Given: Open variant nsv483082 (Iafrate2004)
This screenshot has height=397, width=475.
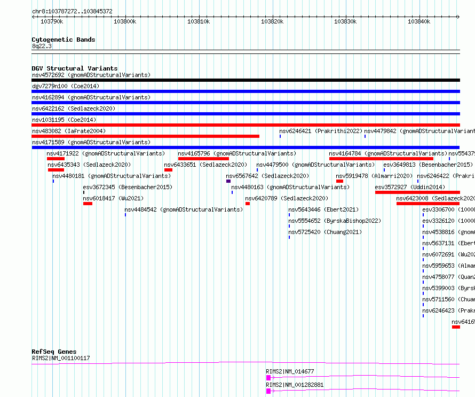Looking at the screenshot, I should point(69,131).
